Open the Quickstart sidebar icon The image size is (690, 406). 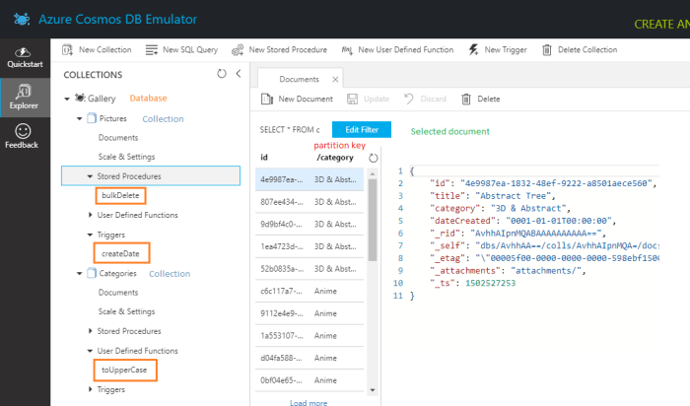pos(24,57)
